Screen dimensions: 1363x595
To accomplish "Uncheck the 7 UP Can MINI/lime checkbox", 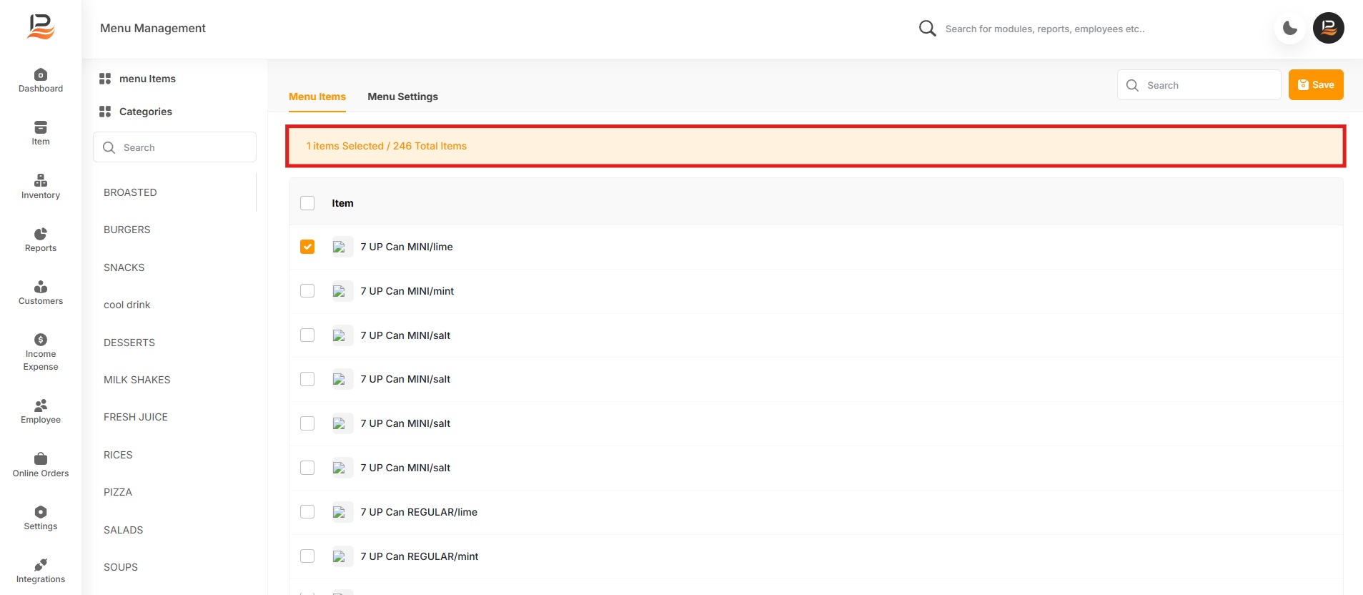I will pos(307,247).
